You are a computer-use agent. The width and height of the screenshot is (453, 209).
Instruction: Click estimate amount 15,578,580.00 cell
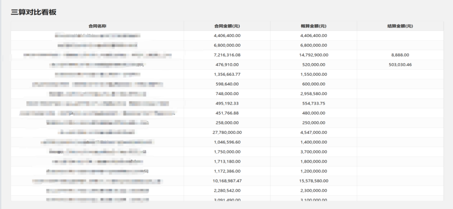click(313, 181)
